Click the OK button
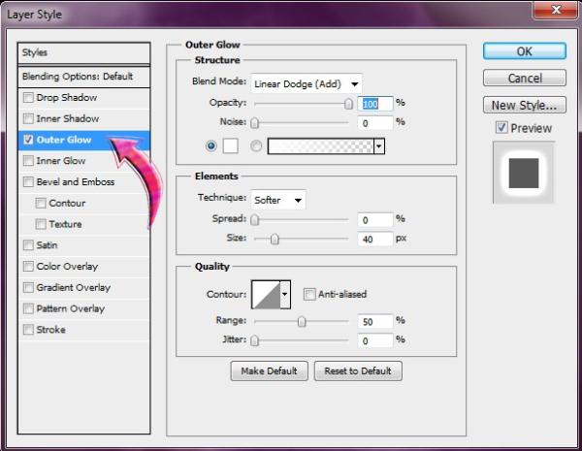This screenshot has width=582, height=451. 525,51
